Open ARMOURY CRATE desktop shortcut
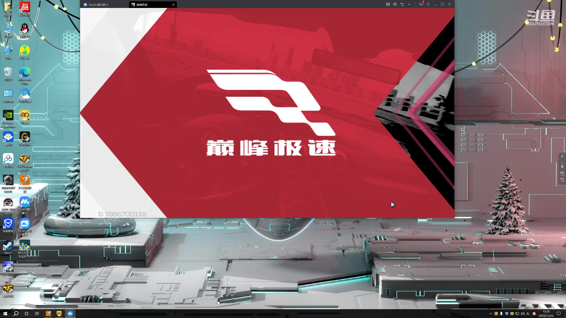 click(8, 184)
